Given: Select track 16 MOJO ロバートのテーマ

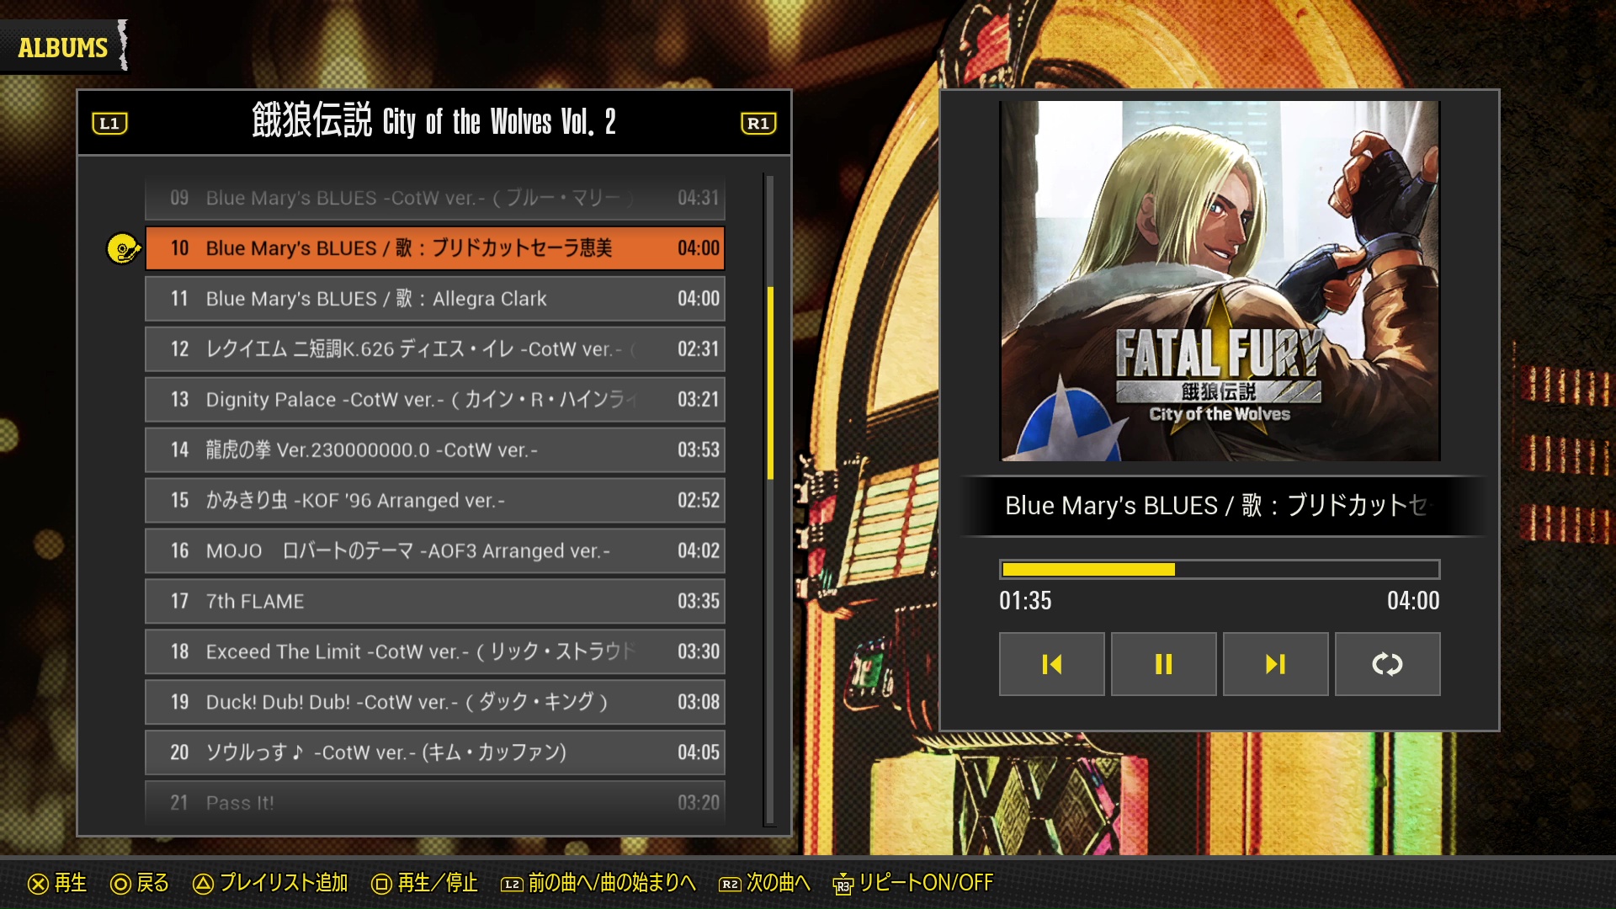Looking at the screenshot, I should [x=435, y=551].
